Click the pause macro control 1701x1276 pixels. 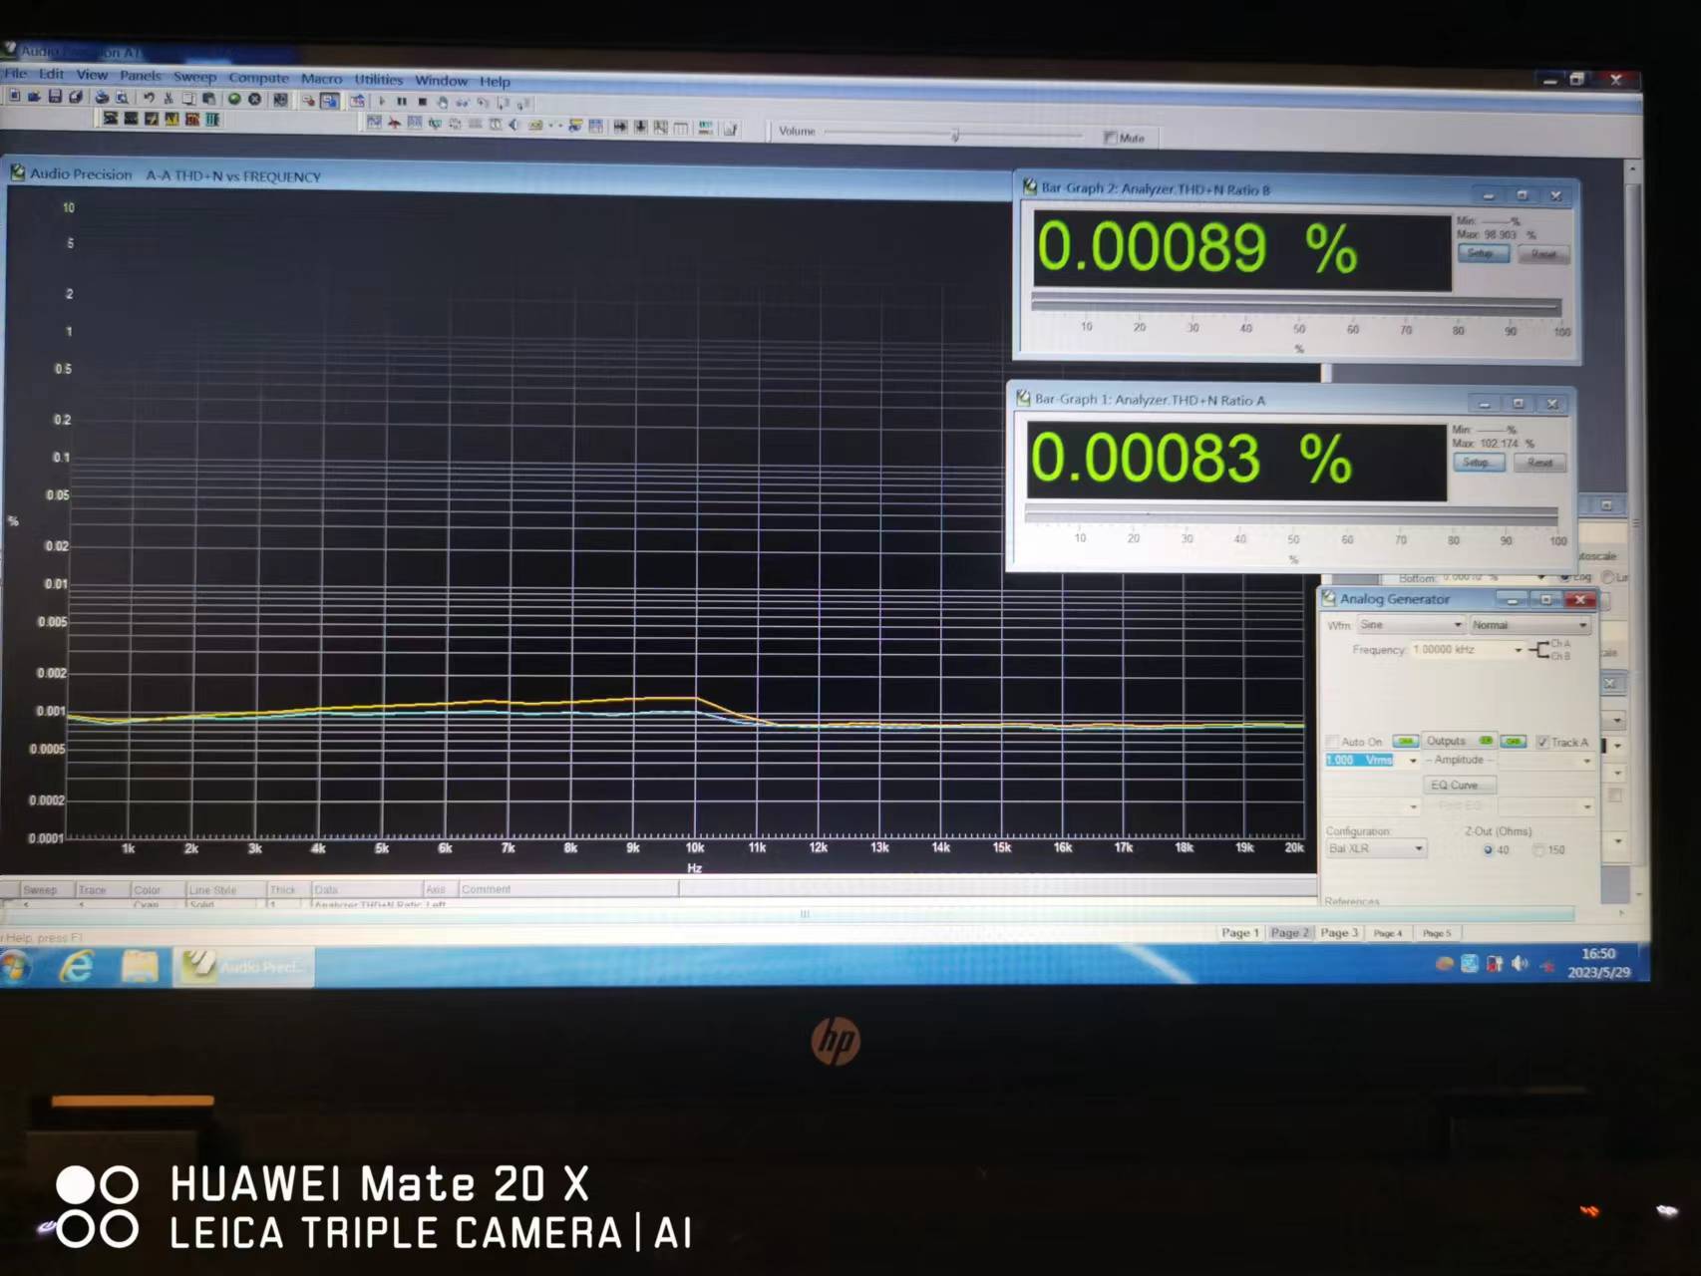coord(402,101)
